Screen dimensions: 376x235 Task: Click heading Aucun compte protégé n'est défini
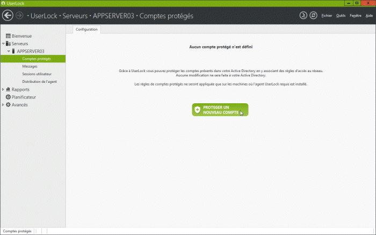point(221,47)
